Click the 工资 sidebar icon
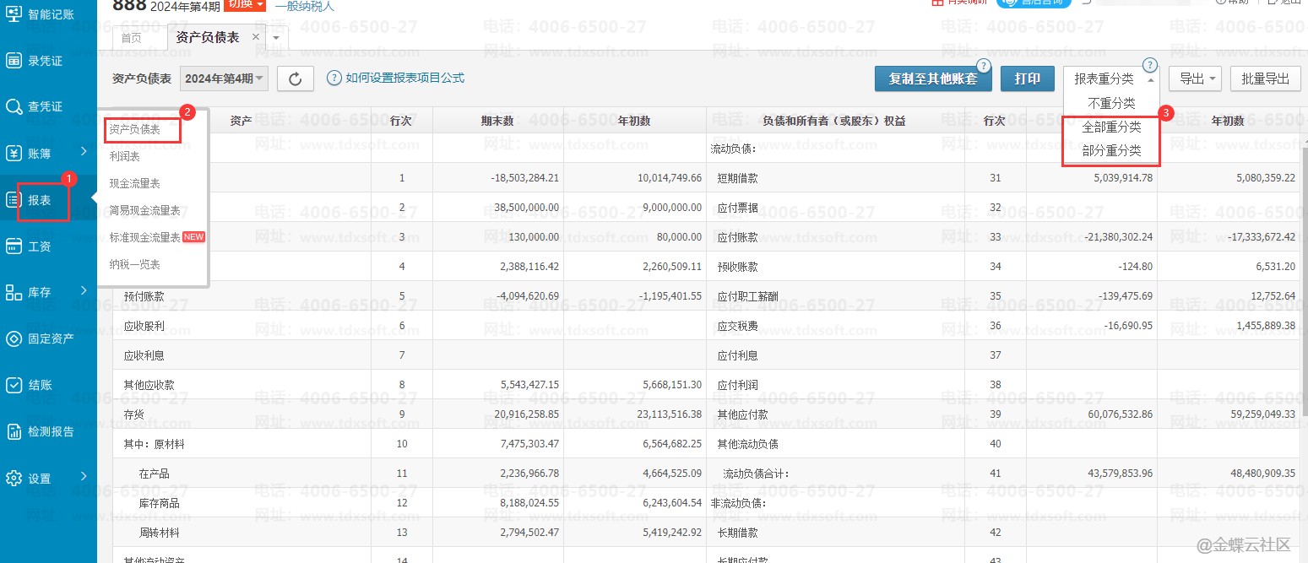 click(14, 246)
